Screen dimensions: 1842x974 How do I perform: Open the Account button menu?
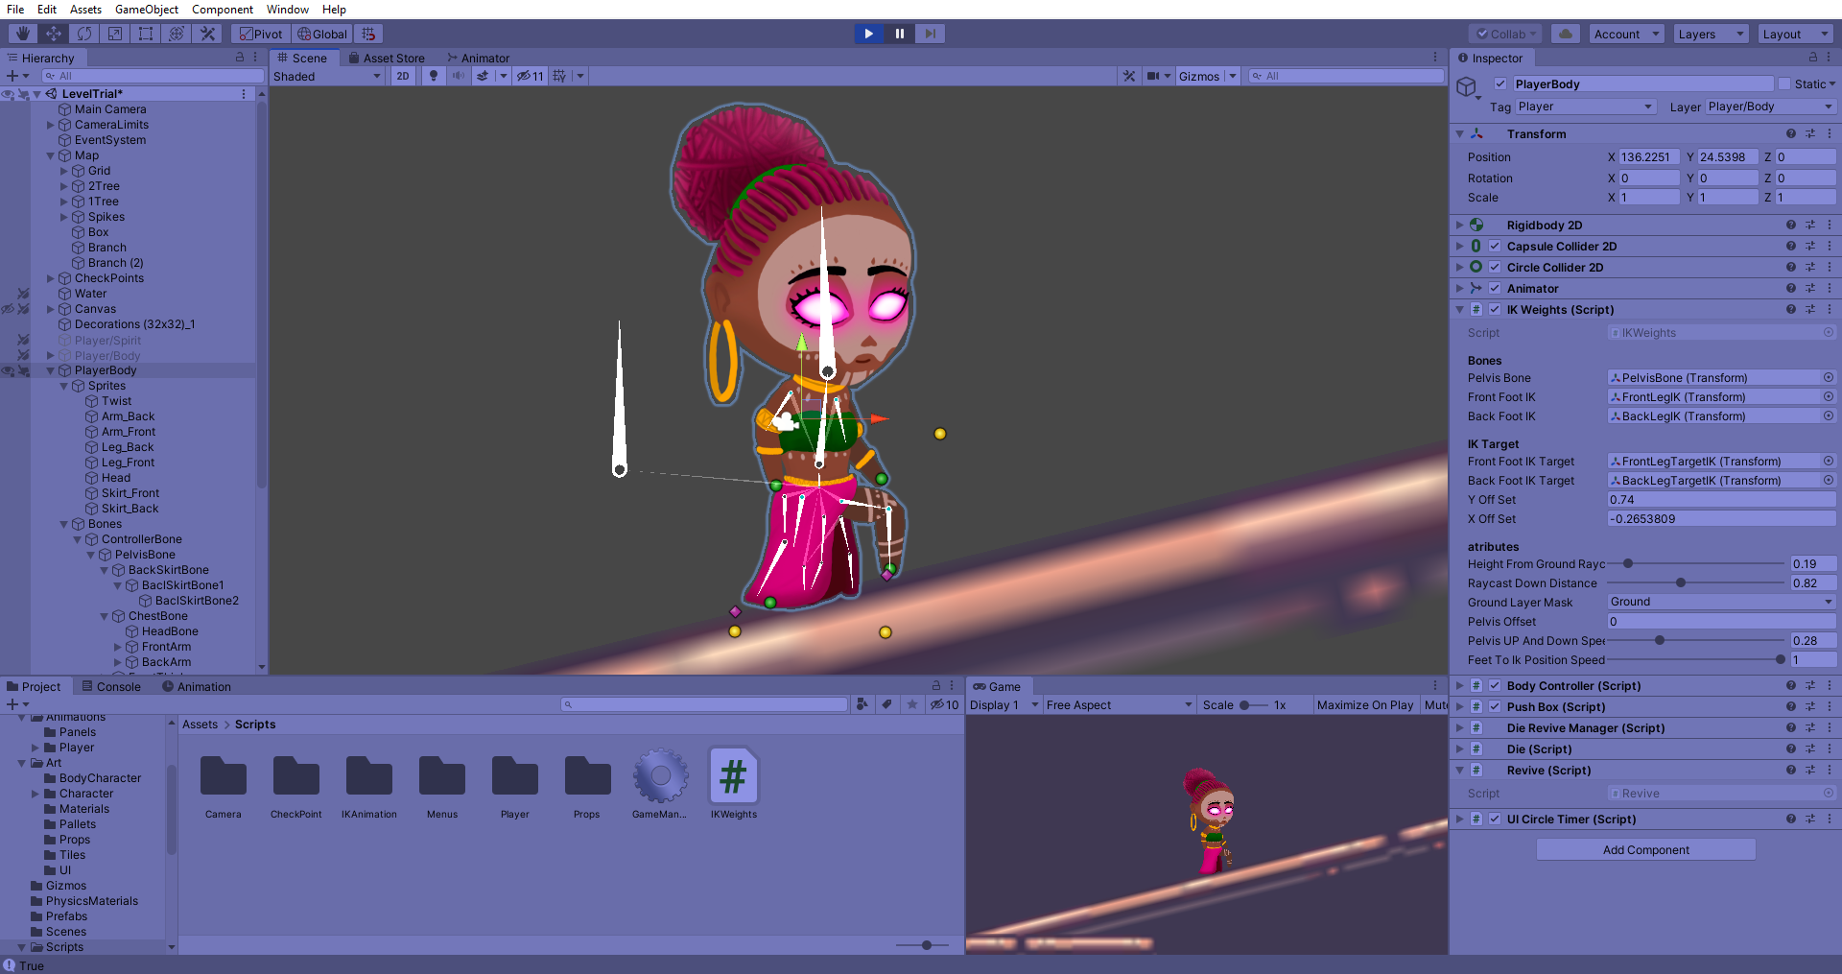pos(1627,34)
